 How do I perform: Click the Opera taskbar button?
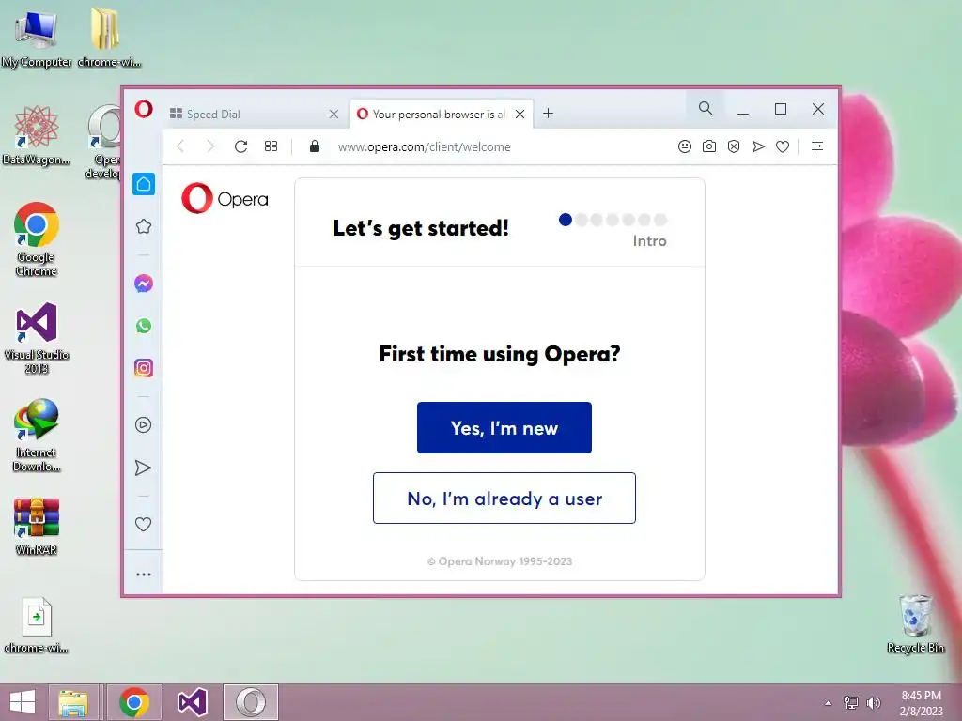click(250, 702)
